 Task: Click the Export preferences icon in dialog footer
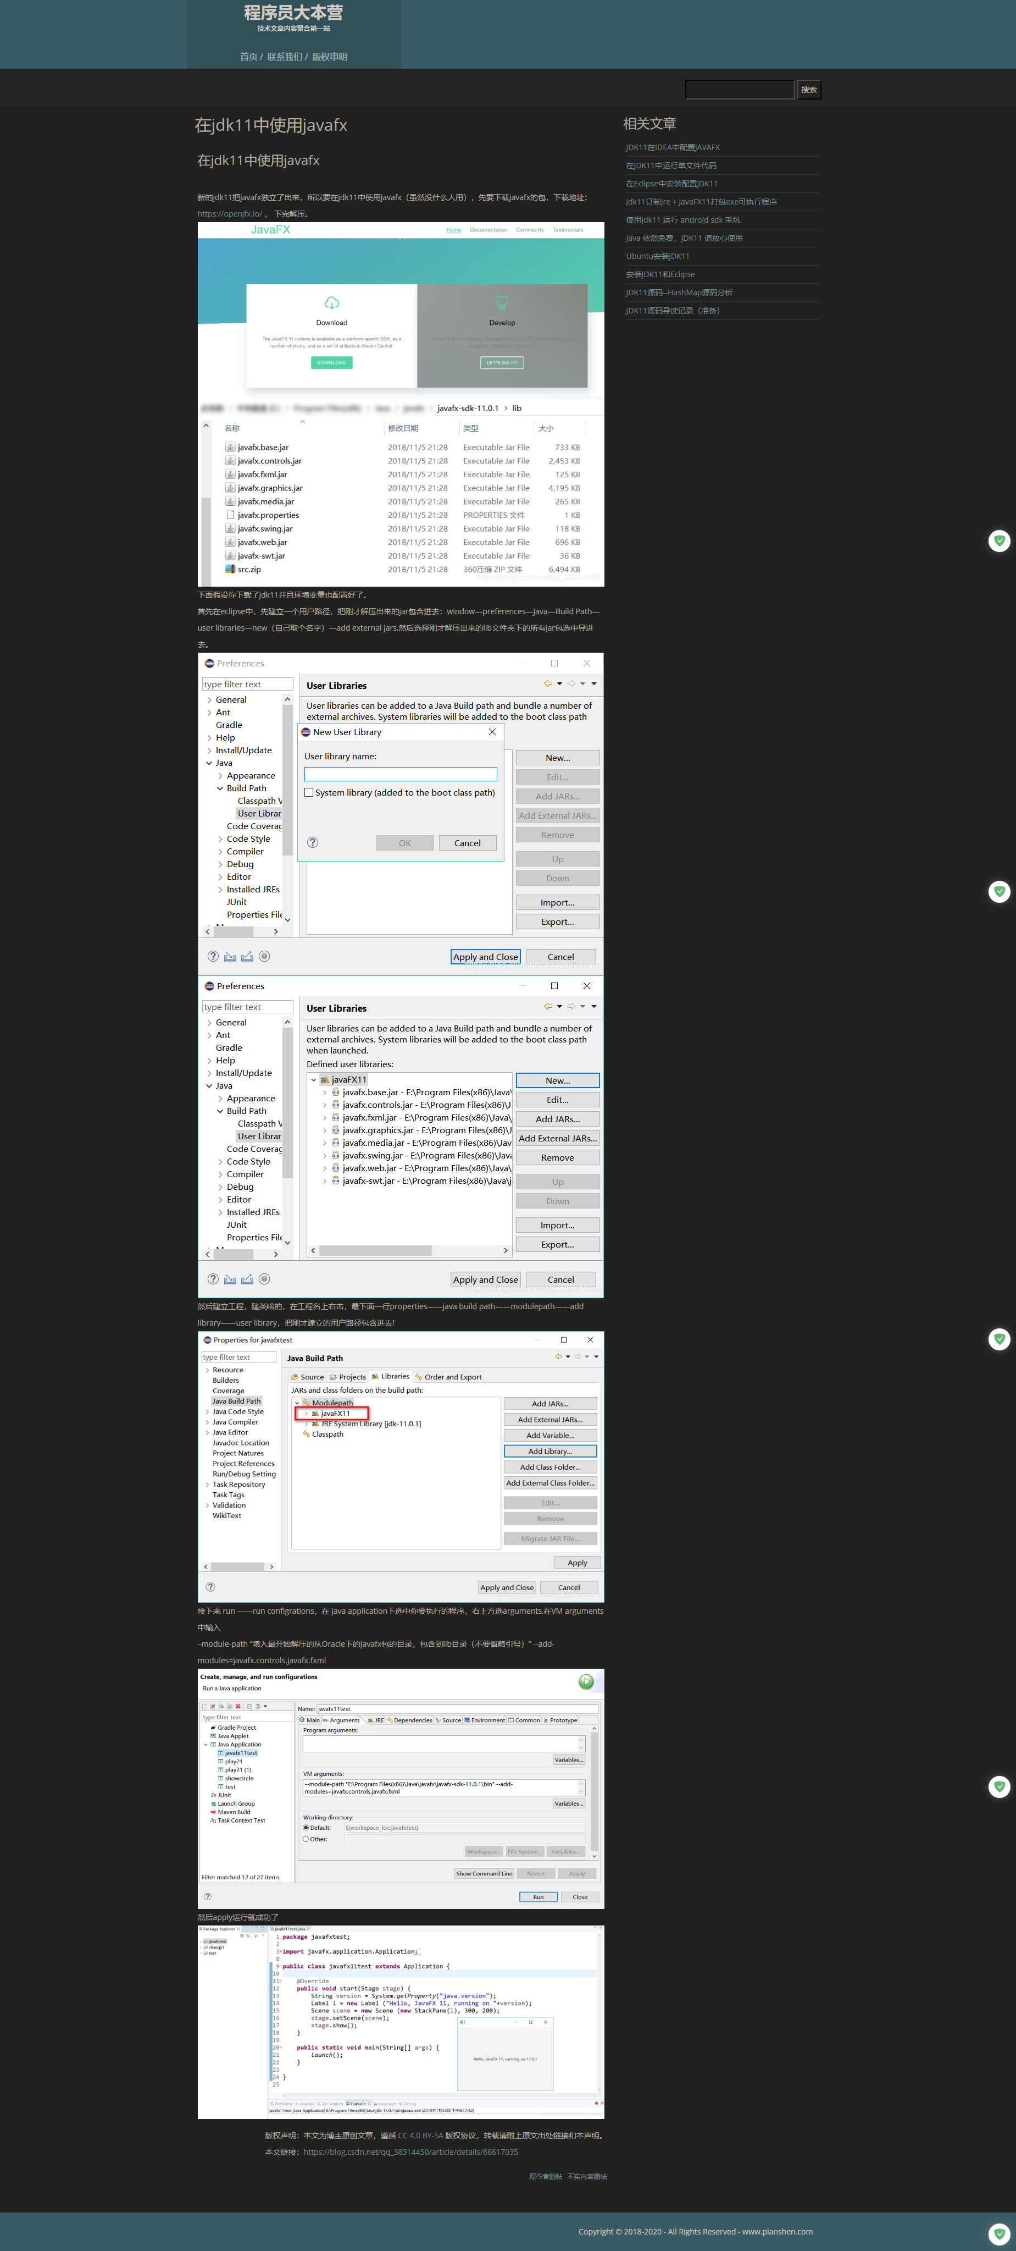247,957
